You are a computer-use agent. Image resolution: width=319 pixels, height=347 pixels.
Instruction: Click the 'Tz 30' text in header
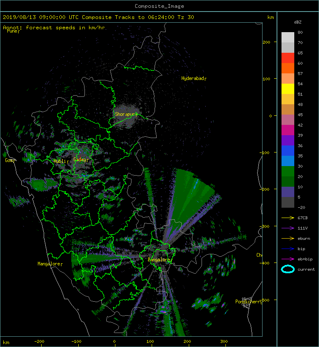186,17
